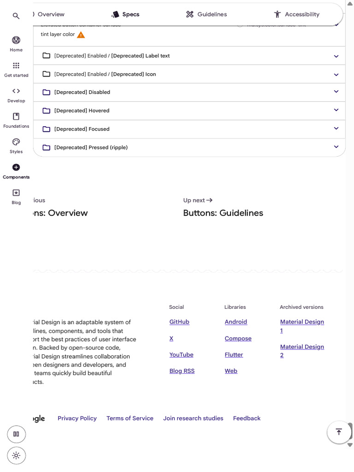
Task: Click the Up next arrow icon
Action: click(210, 200)
